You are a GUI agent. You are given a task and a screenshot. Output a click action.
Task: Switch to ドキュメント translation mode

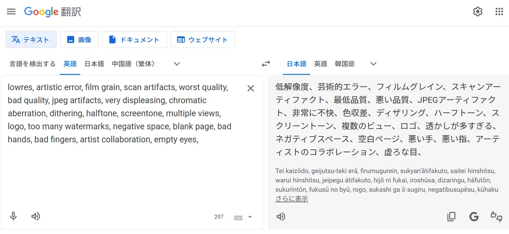134,40
